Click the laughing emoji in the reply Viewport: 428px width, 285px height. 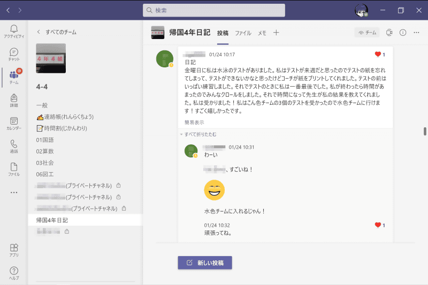[215, 190]
